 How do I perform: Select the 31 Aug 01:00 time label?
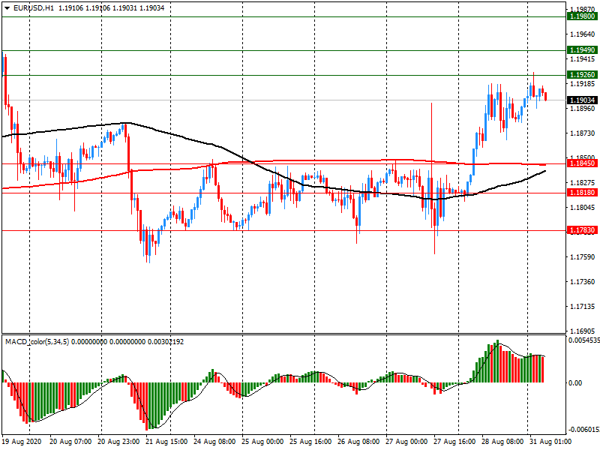[x=550, y=442]
